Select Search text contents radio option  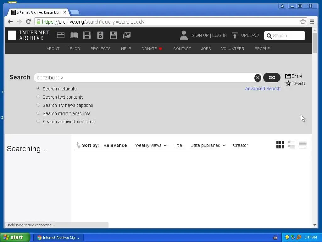(x=38, y=96)
